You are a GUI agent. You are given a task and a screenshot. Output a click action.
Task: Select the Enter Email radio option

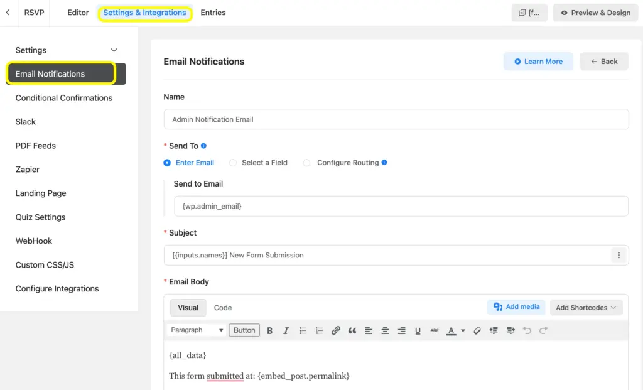[167, 163]
